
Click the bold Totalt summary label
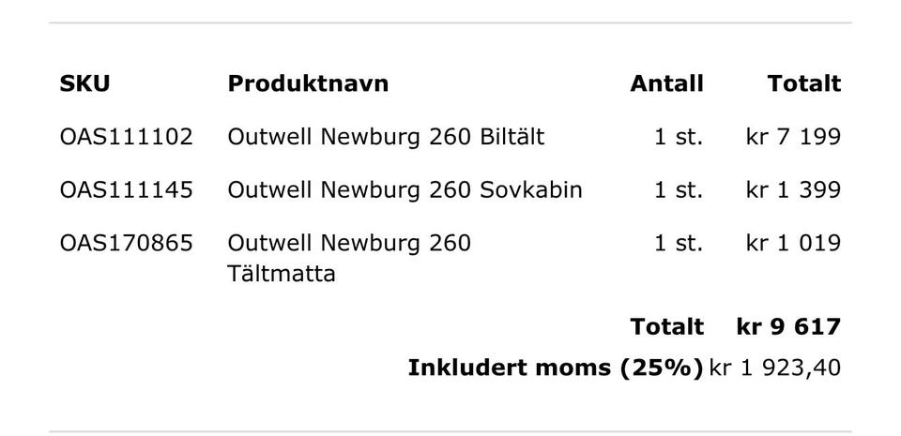pyautogui.click(x=666, y=327)
